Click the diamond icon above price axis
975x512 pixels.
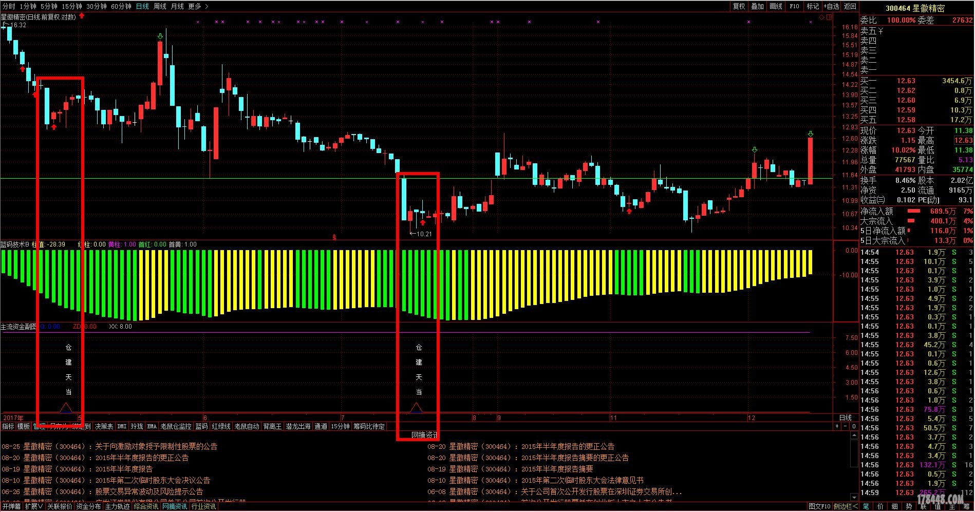(821, 17)
